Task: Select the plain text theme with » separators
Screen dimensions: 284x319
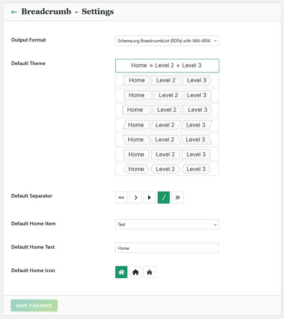Action: point(167,65)
